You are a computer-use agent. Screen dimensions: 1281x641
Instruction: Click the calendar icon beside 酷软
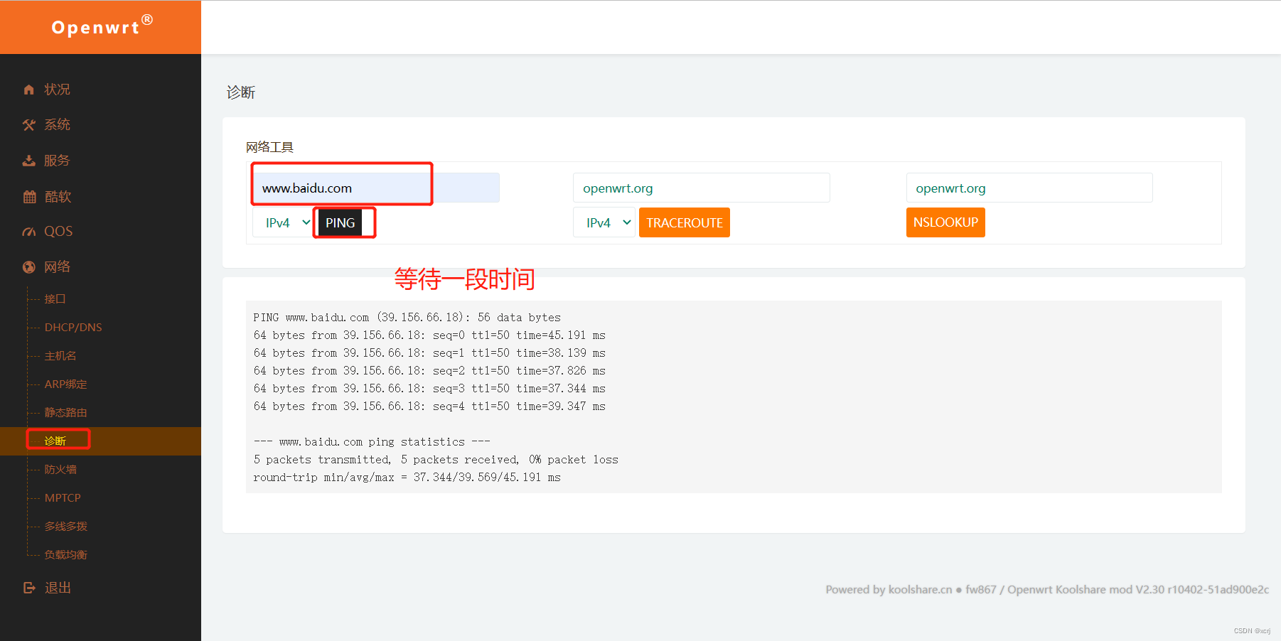click(29, 197)
